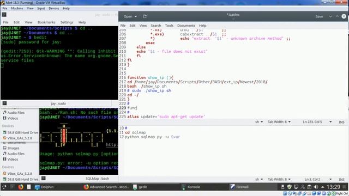Open the gedit Open dropdown arrow

click(x=136, y=16)
